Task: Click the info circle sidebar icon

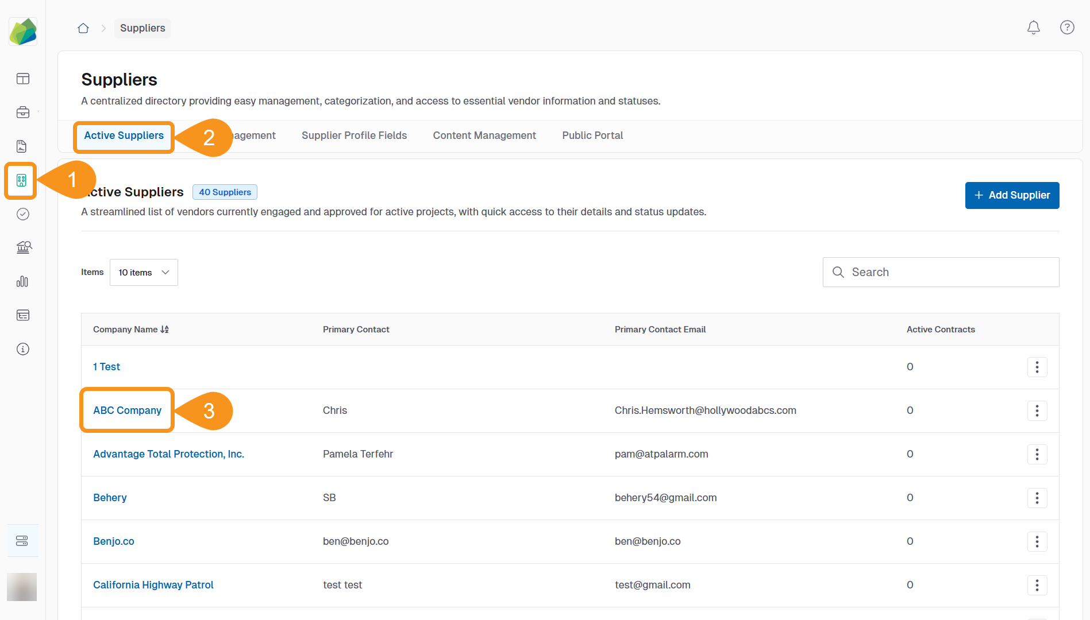Action: point(23,349)
